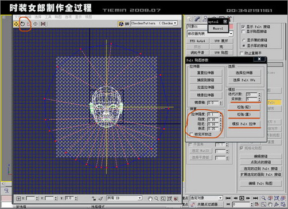The width and height of the screenshot is (288, 209).
Task: Select the Freeform mode tool icon
Action: coord(35,24)
